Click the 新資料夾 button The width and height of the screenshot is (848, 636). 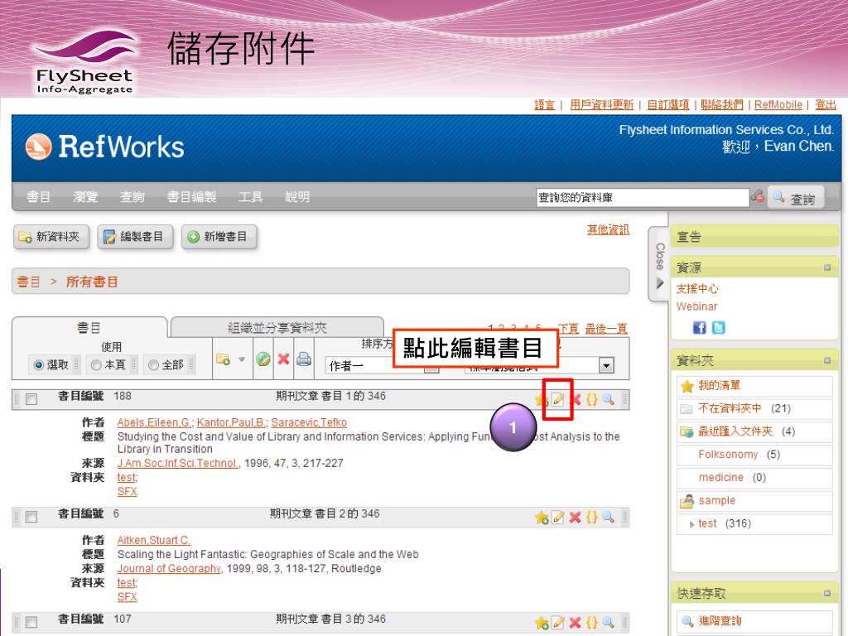tap(51, 237)
